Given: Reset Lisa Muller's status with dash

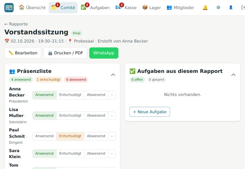Looking at the screenshot, I should click(112, 116).
